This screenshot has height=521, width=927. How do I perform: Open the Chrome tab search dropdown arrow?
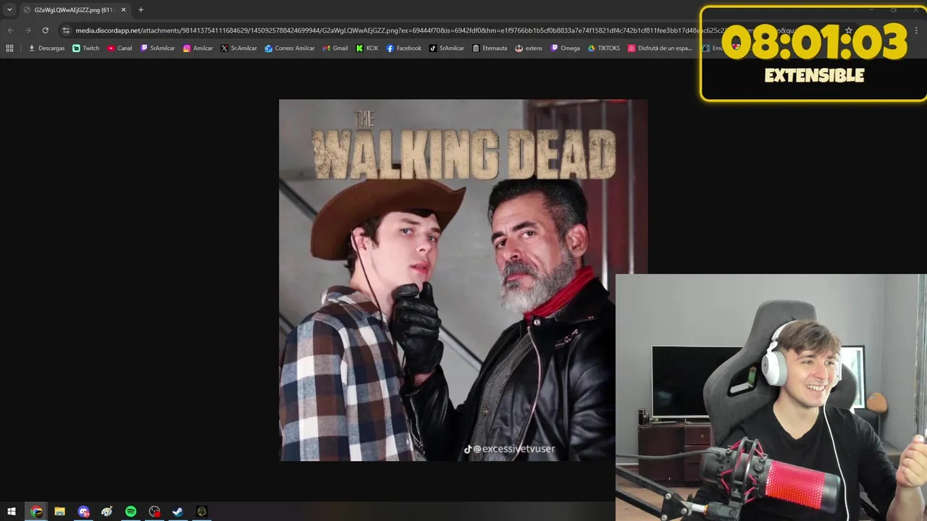coord(9,9)
